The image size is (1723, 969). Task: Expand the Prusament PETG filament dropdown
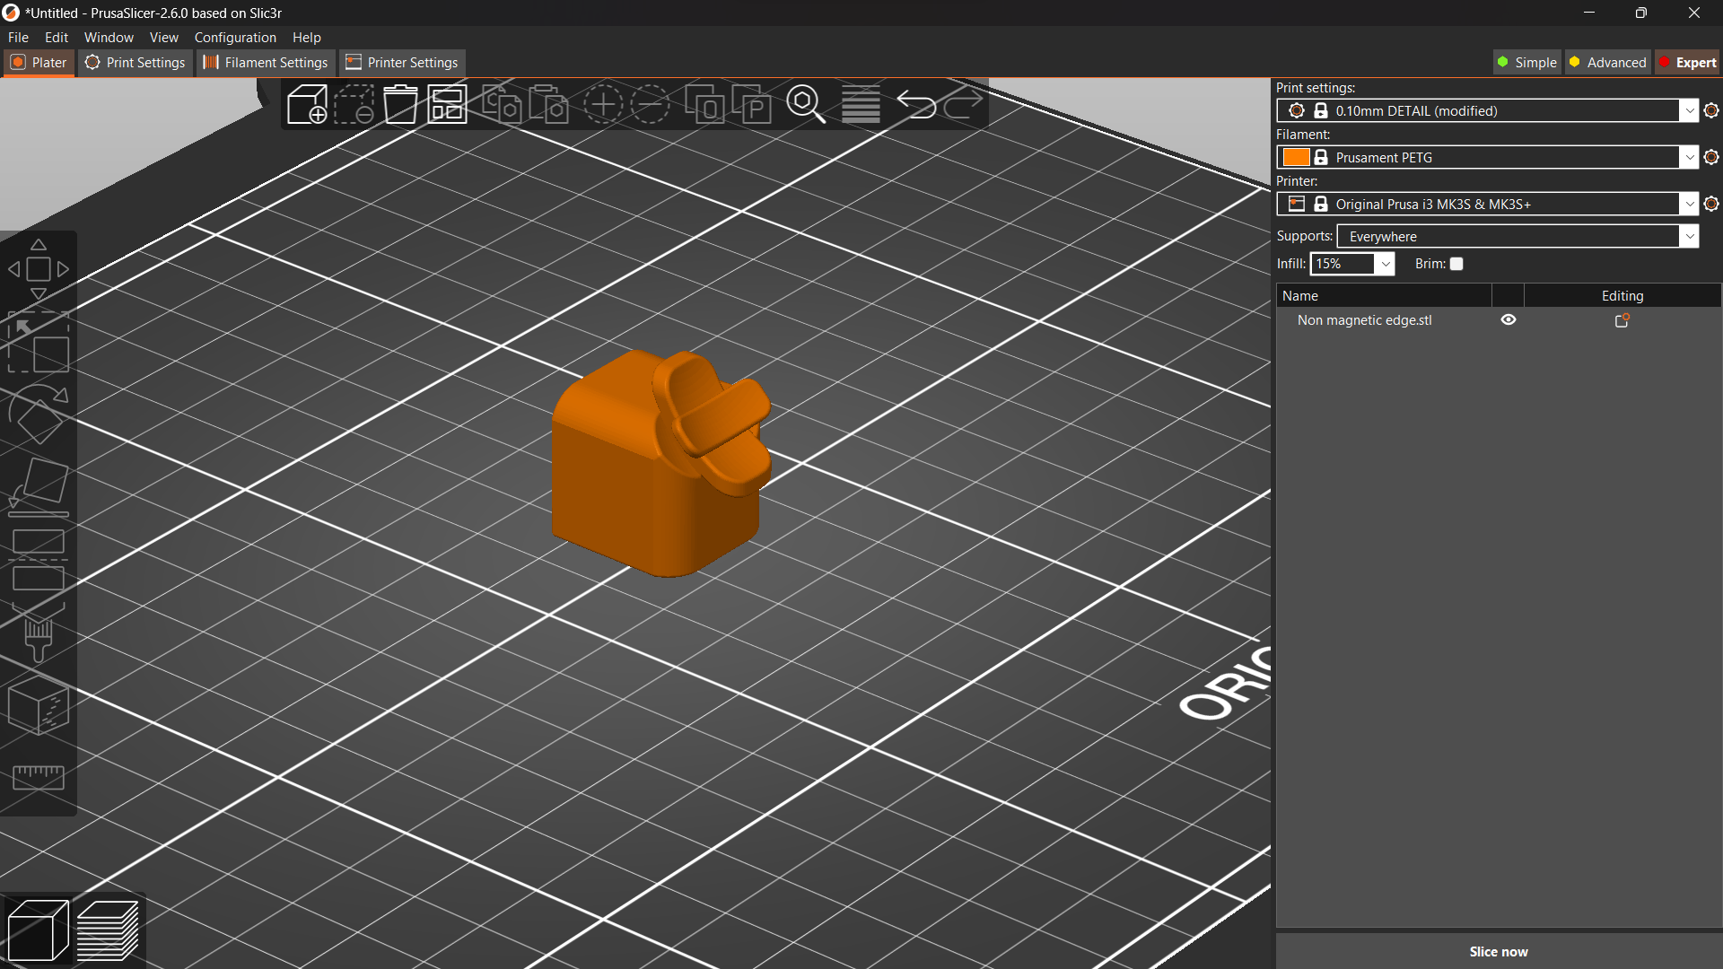[1691, 156]
